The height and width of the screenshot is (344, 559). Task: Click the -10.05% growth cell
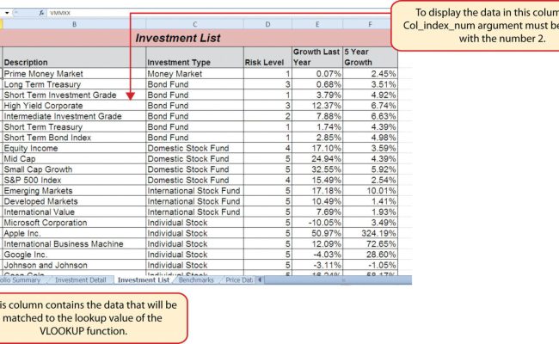(x=317, y=223)
